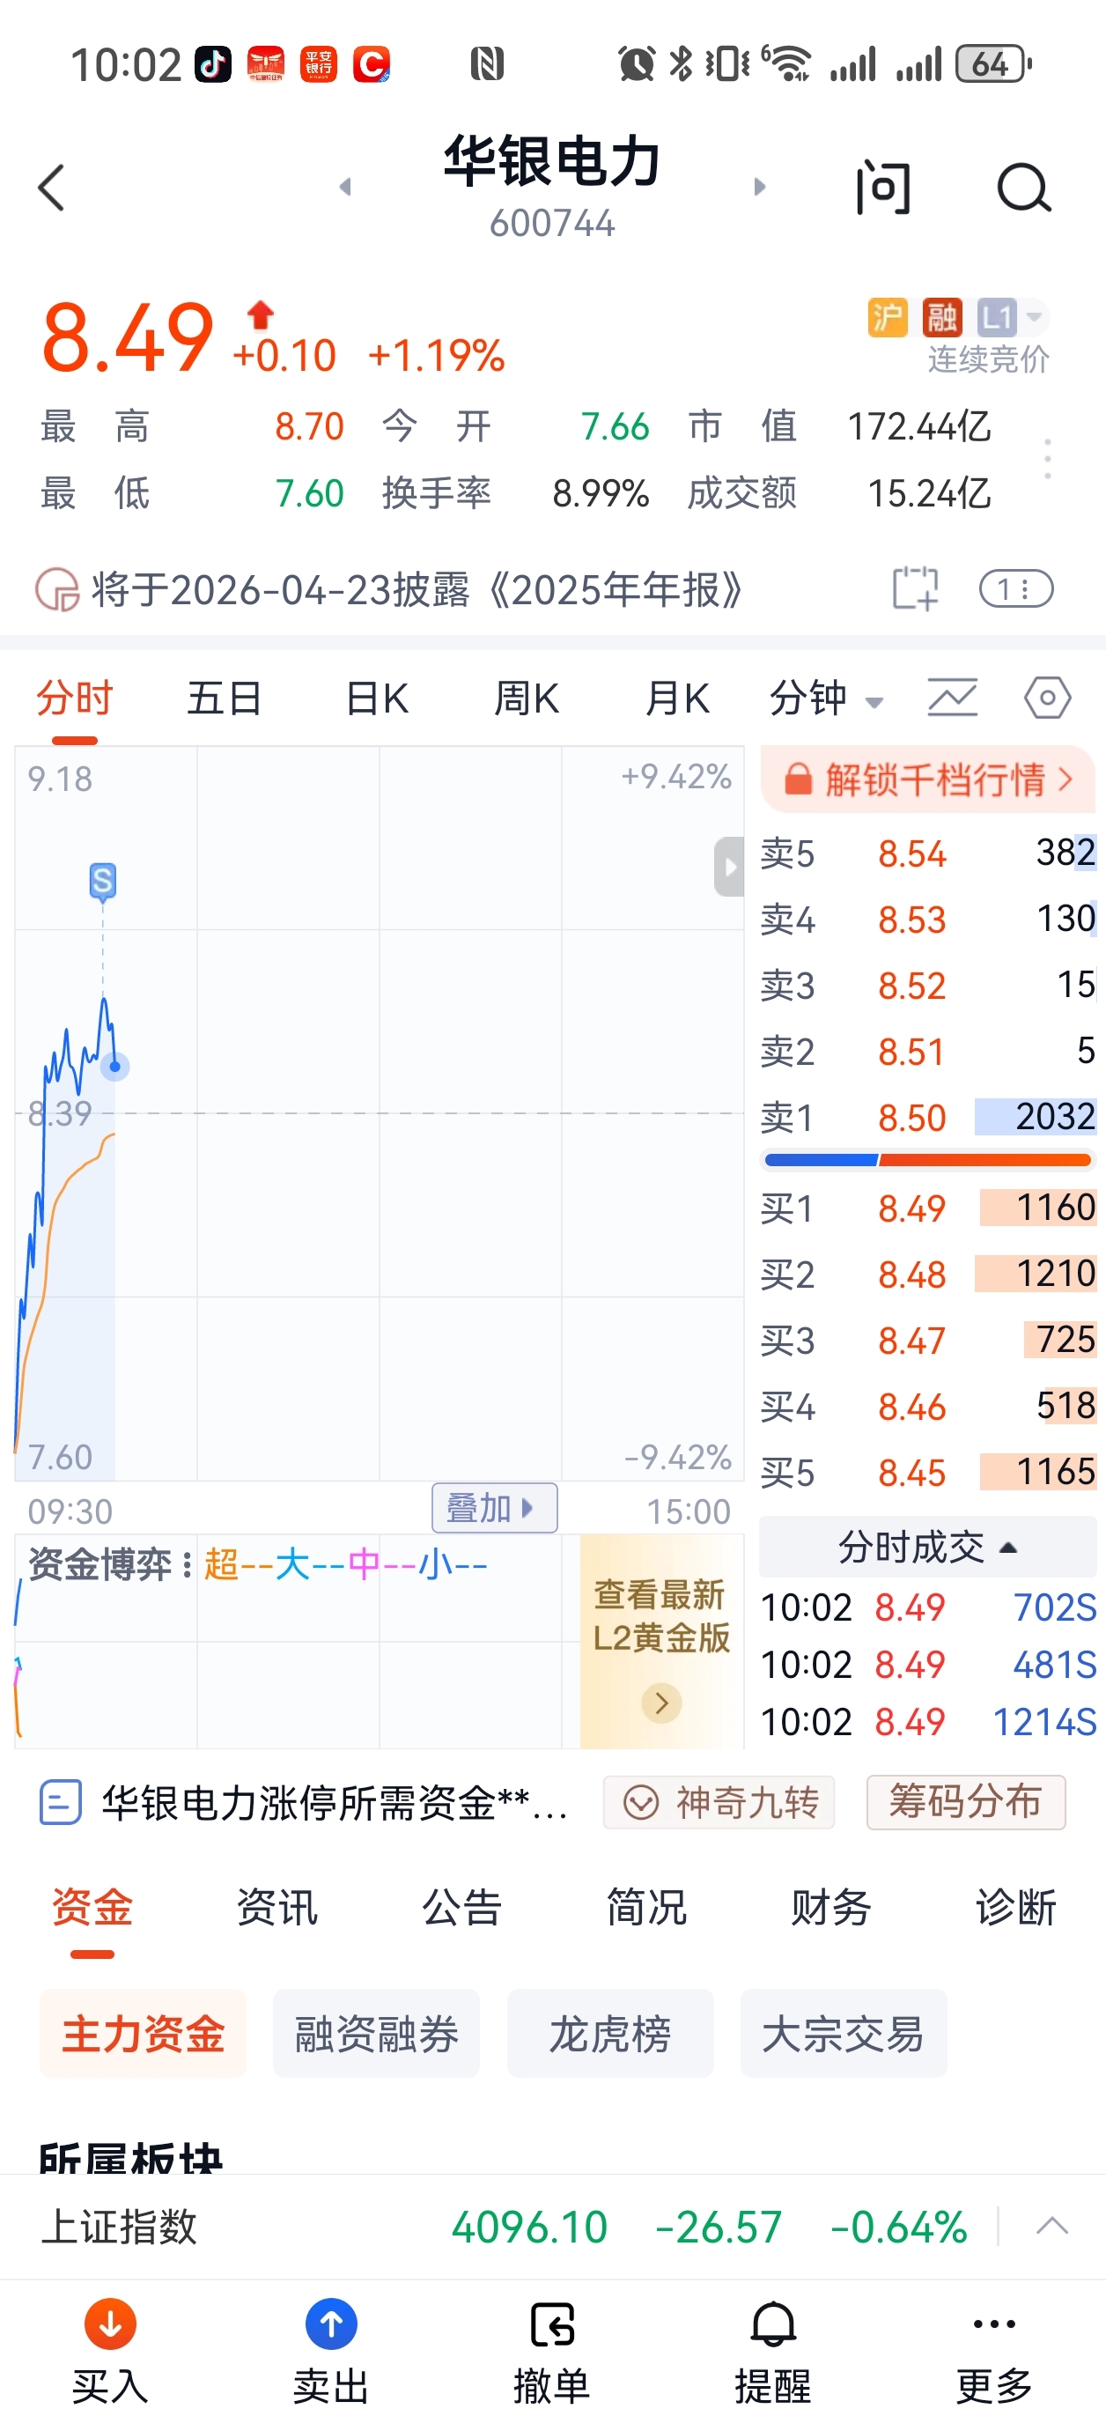Tap the S signal marker on chart
1106x2431 pixels.
pyautogui.click(x=103, y=881)
